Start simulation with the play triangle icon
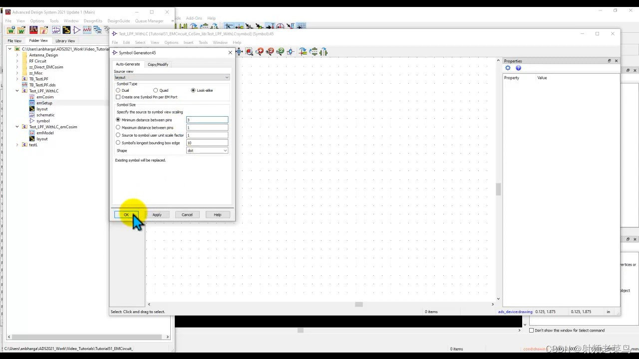This screenshot has height=359, width=639. 77,30
